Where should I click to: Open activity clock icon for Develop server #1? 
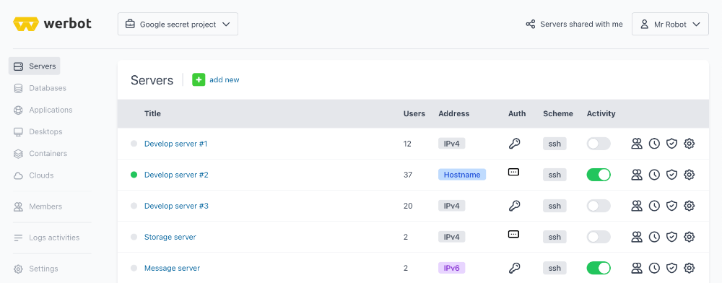(654, 144)
